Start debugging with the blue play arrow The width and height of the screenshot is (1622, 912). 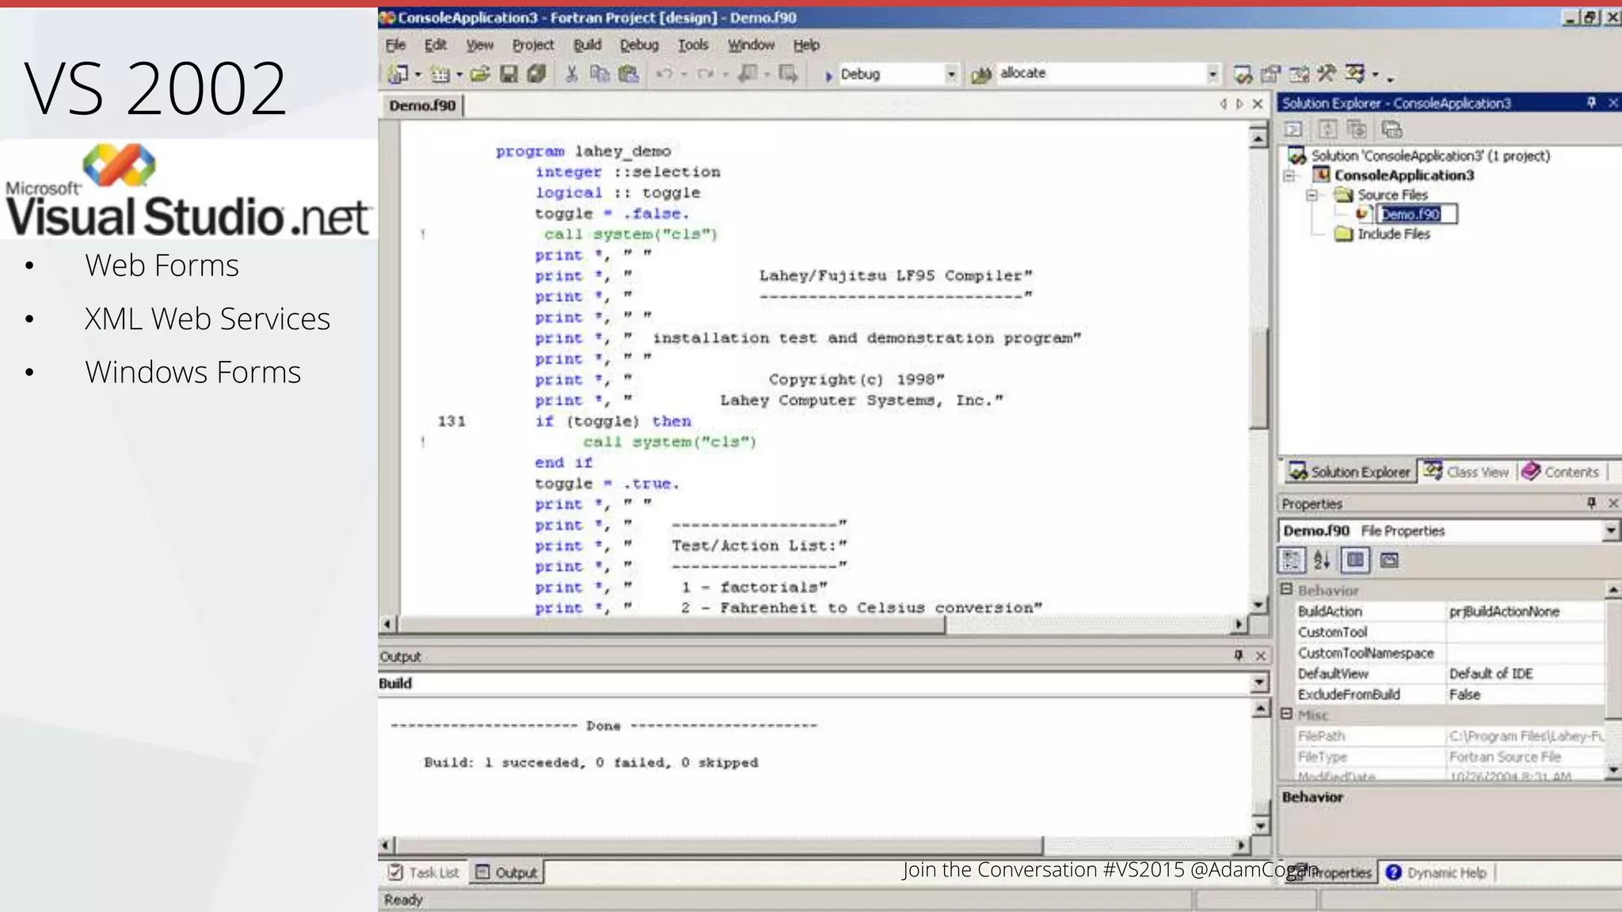[828, 75]
